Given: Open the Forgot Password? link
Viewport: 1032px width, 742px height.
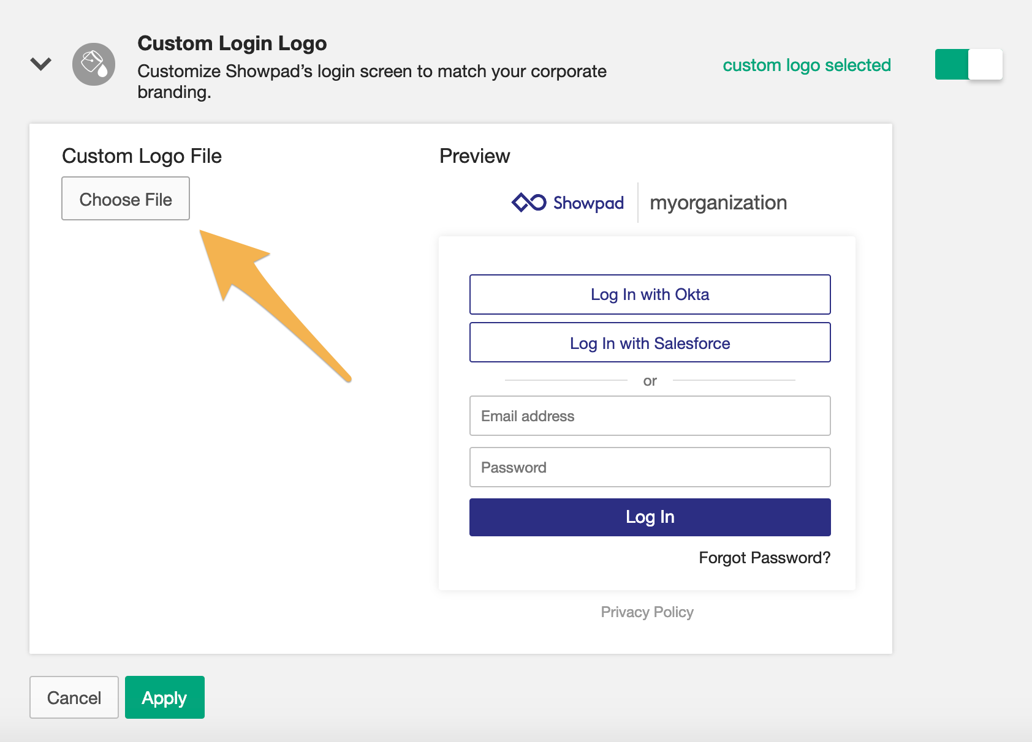Looking at the screenshot, I should pos(764,558).
